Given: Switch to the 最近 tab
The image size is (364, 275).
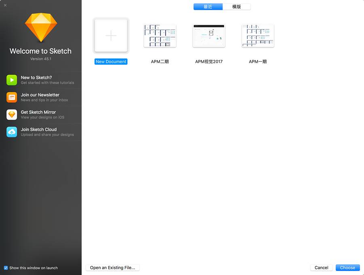Looking at the screenshot, I should [x=208, y=7].
